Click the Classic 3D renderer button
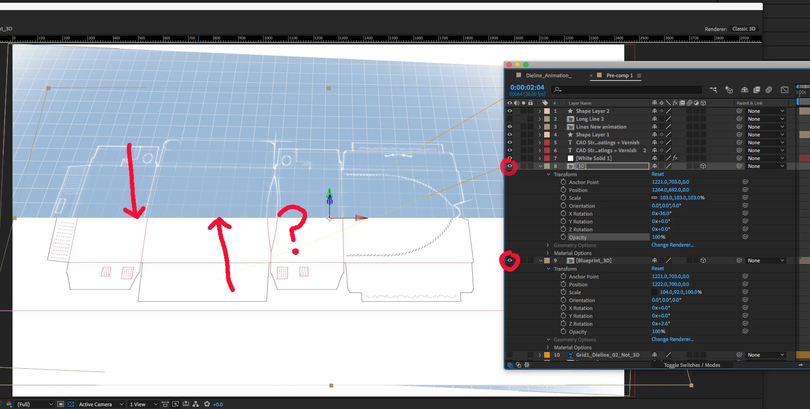 (x=744, y=29)
